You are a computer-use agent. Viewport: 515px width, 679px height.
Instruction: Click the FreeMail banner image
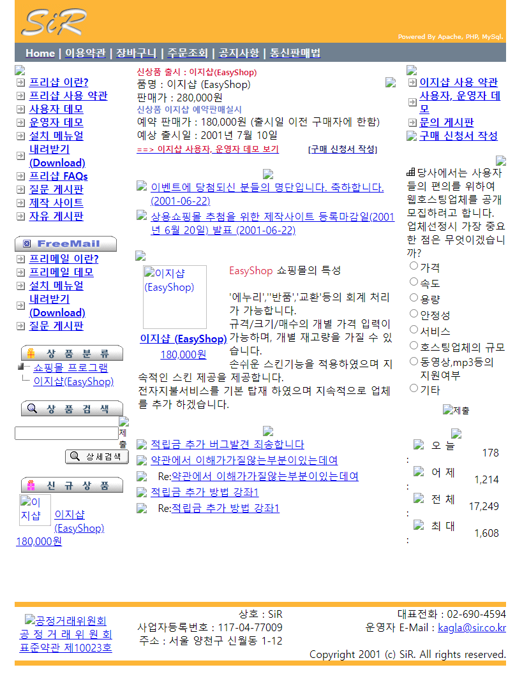(66, 244)
